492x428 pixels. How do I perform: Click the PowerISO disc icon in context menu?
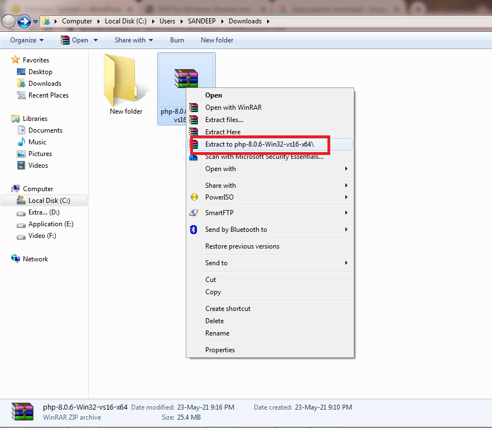[x=194, y=197]
